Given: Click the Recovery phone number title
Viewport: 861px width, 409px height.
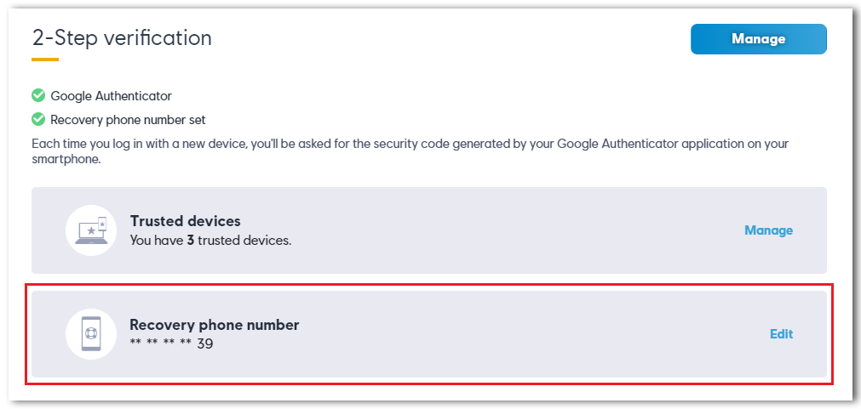Looking at the screenshot, I should pyautogui.click(x=214, y=325).
